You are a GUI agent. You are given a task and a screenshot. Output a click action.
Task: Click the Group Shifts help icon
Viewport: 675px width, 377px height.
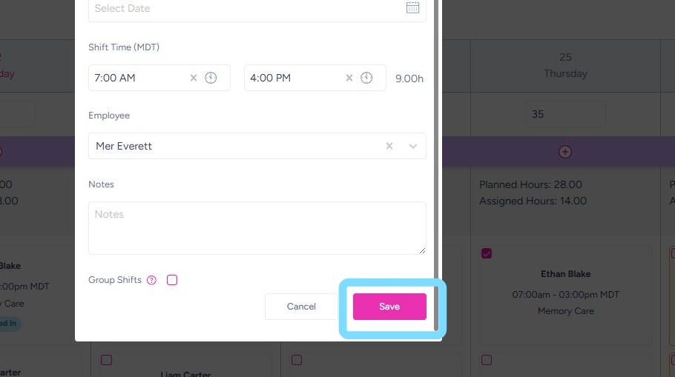tap(152, 280)
